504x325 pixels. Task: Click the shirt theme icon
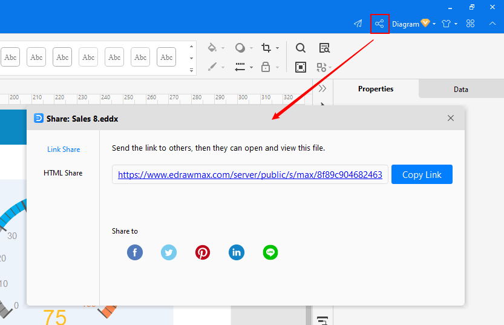pyautogui.click(x=446, y=24)
